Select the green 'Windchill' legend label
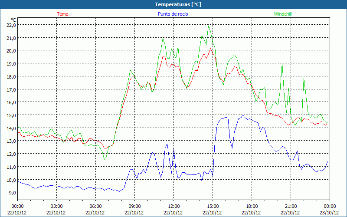The width and height of the screenshot is (347, 217). pyautogui.click(x=283, y=14)
